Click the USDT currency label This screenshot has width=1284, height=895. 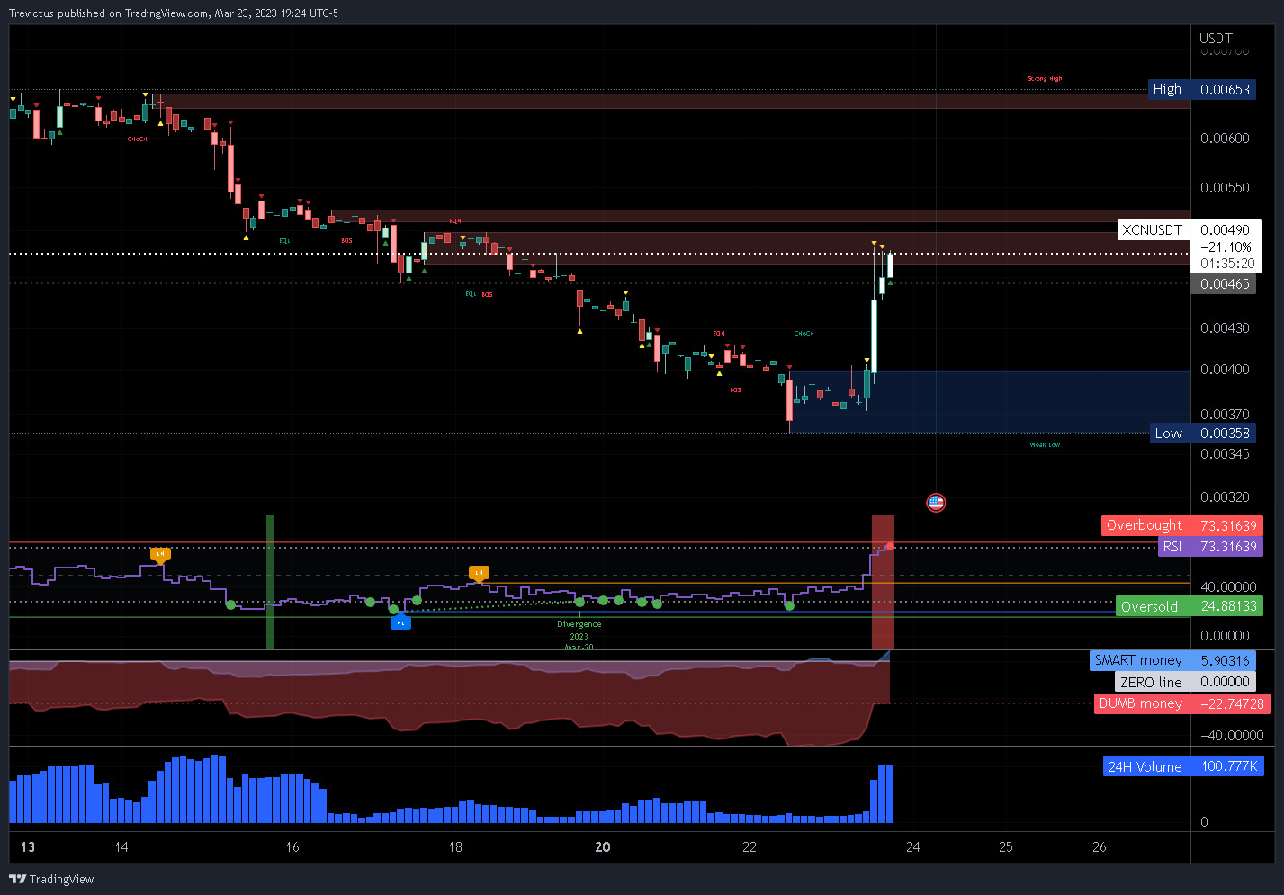[1216, 38]
